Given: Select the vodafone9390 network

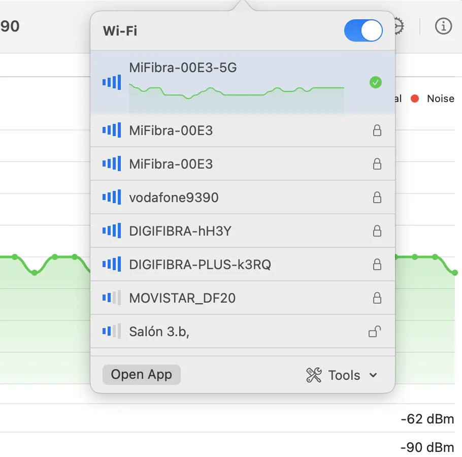Looking at the screenshot, I should tap(174, 198).
